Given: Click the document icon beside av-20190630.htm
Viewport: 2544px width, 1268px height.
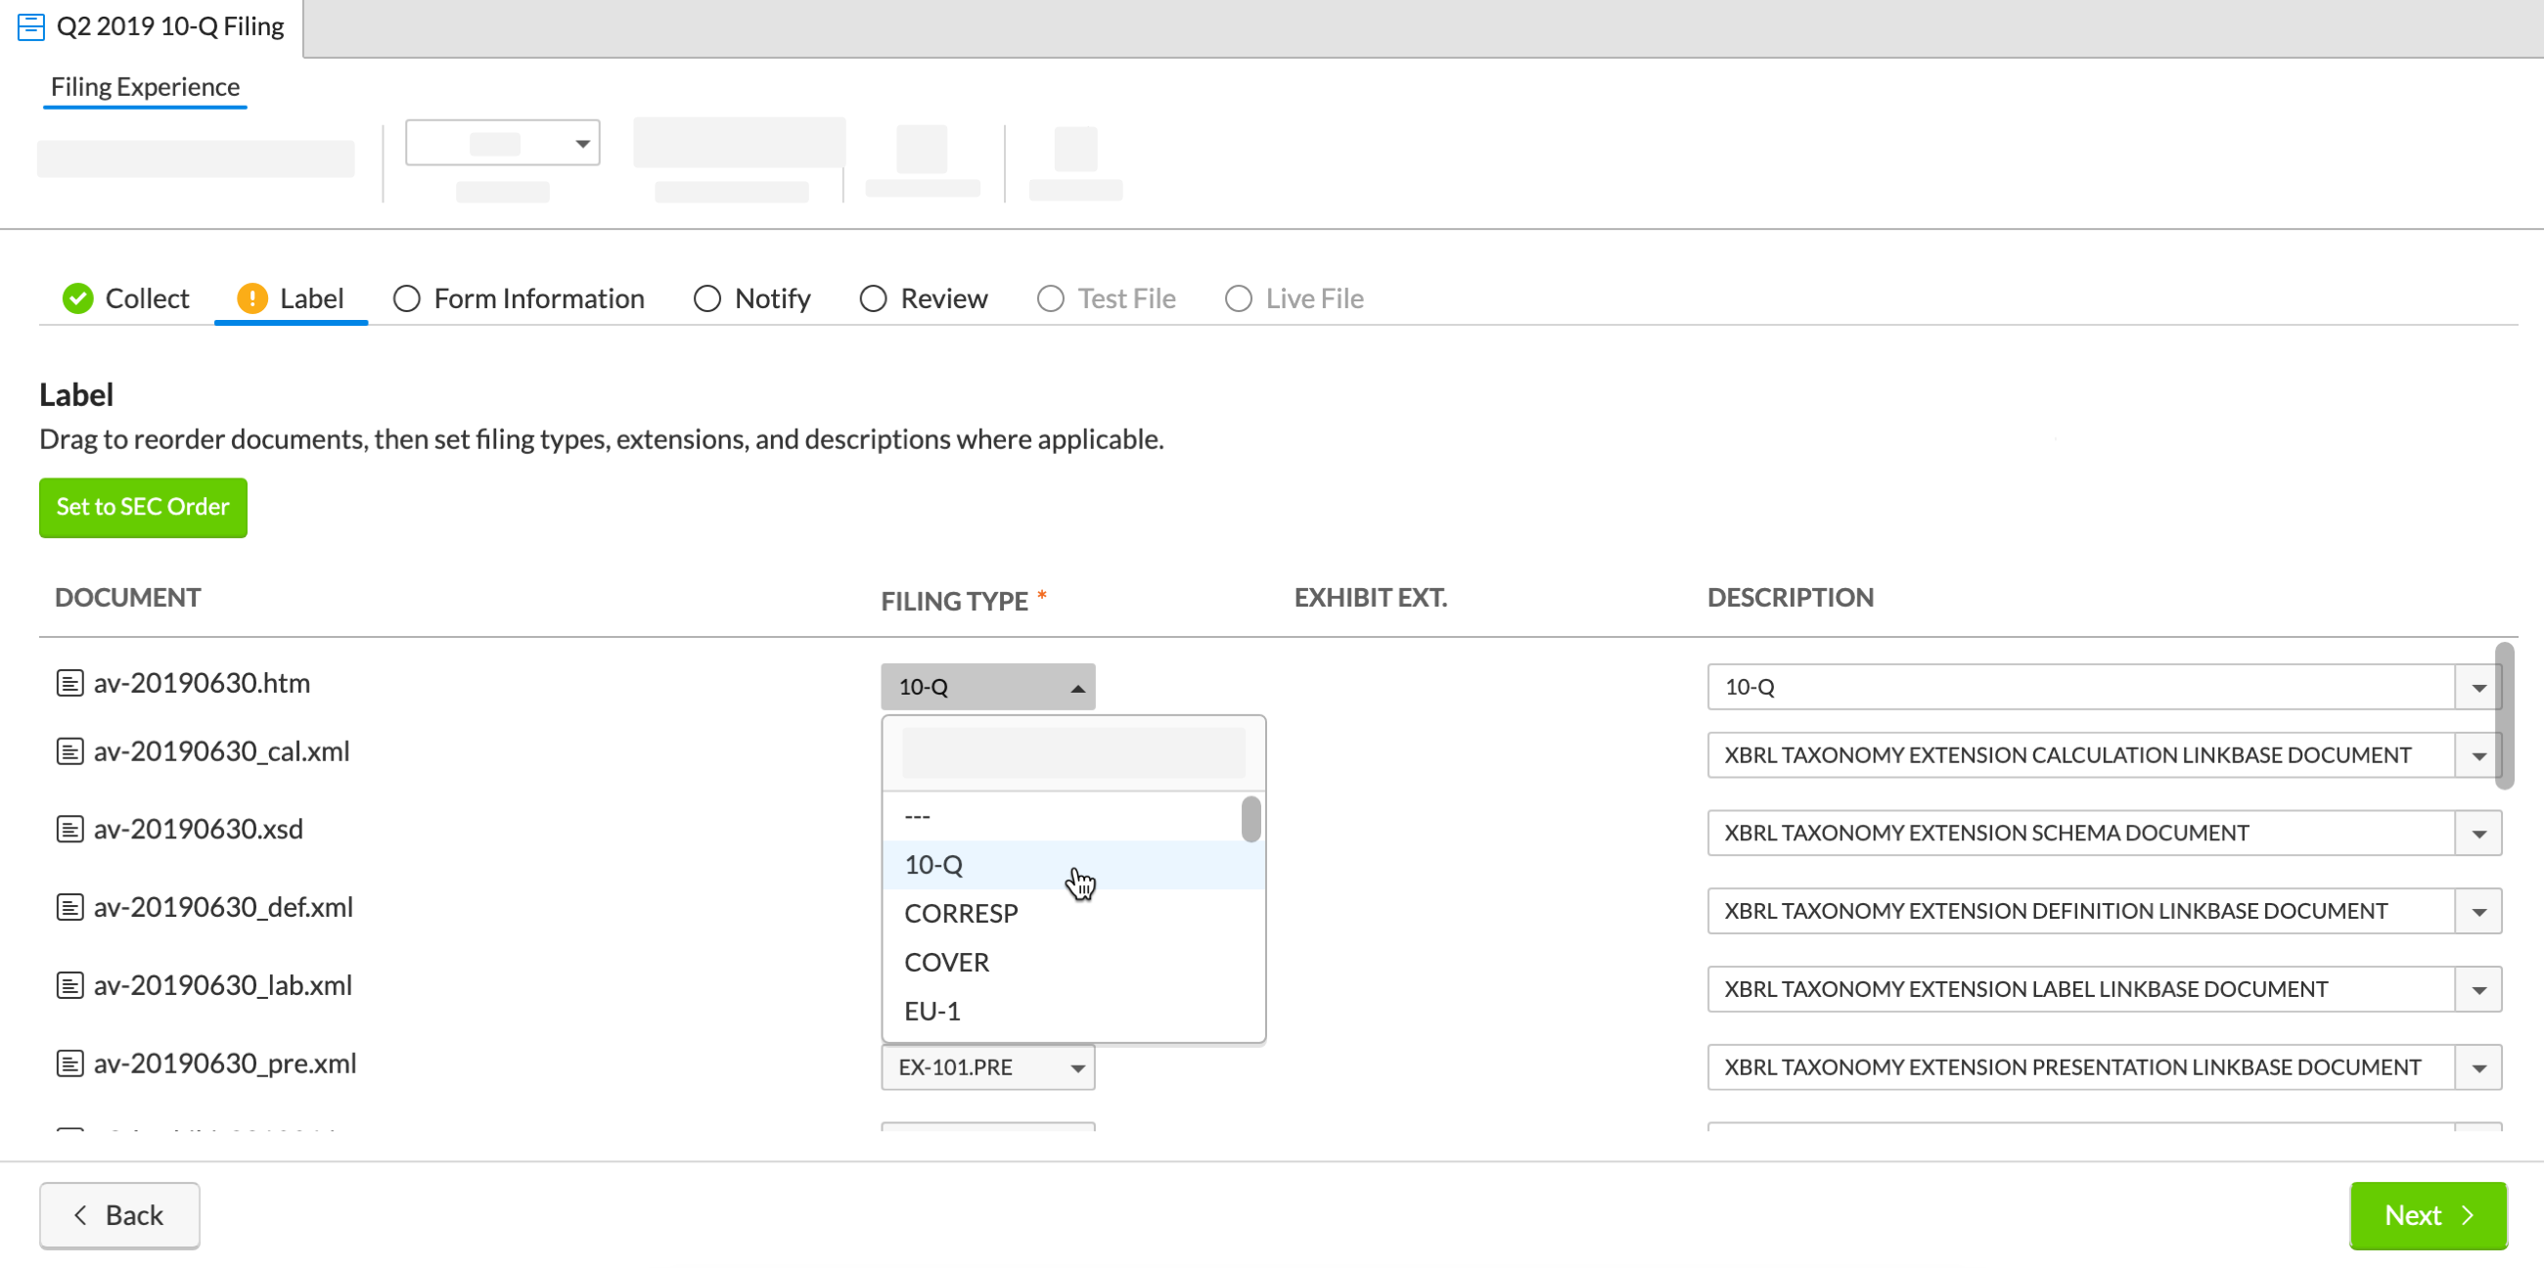Looking at the screenshot, I should [x=69, y=682].
